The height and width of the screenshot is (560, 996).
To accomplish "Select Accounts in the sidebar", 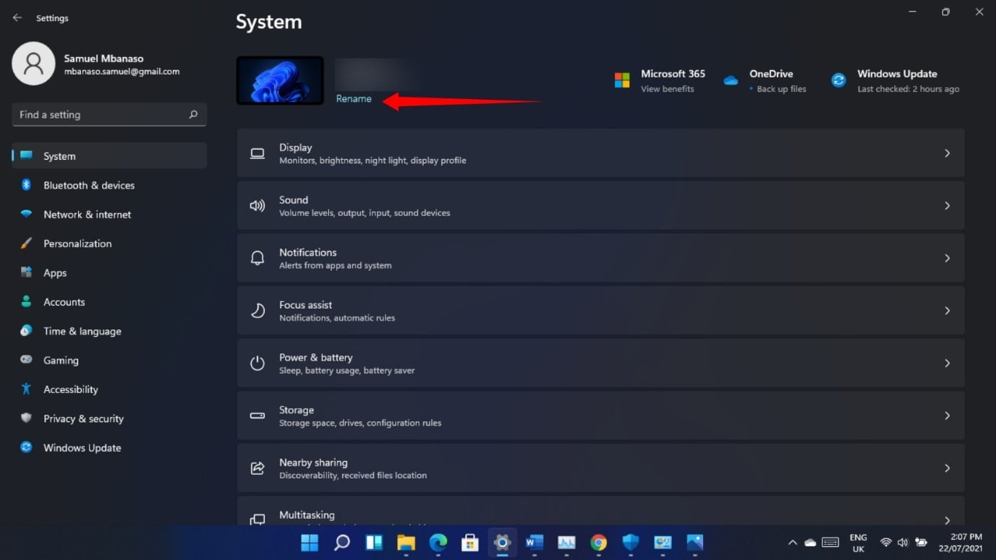I will click(64, 301).
